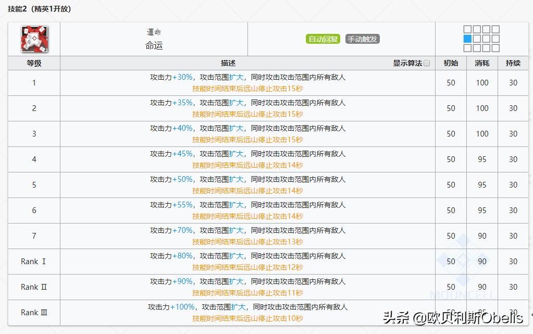The width and height of the screenshot is (533, 334).
Task: Select the 技能2（精英1开放）heading
Action: 40,8
